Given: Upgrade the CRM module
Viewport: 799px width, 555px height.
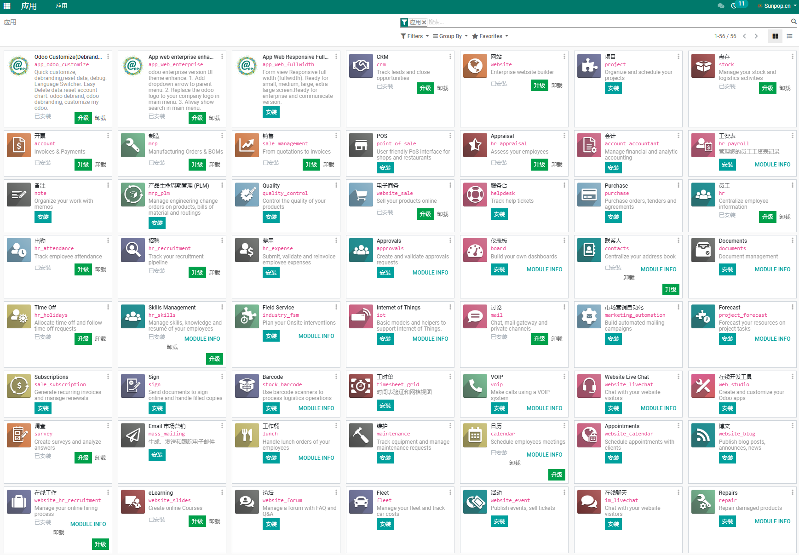Looking at the screenshot, I should pos(425,88).
